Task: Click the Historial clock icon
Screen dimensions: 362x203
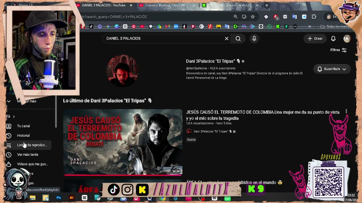Action: (9, 136)
